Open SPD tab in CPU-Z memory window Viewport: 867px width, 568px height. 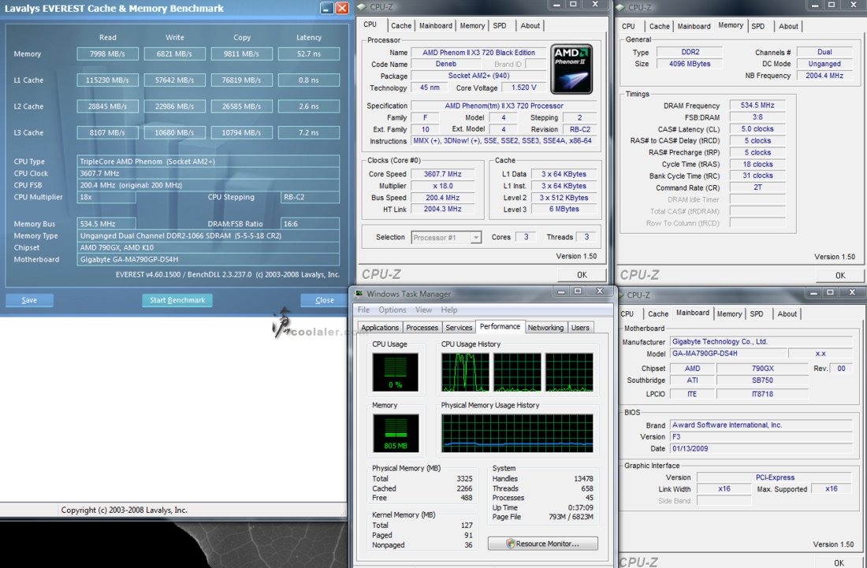(758, 26)
